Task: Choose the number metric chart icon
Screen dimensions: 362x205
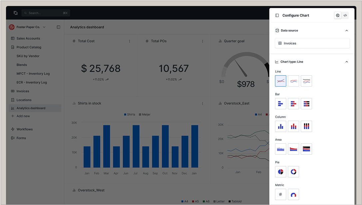Action: 280,194
